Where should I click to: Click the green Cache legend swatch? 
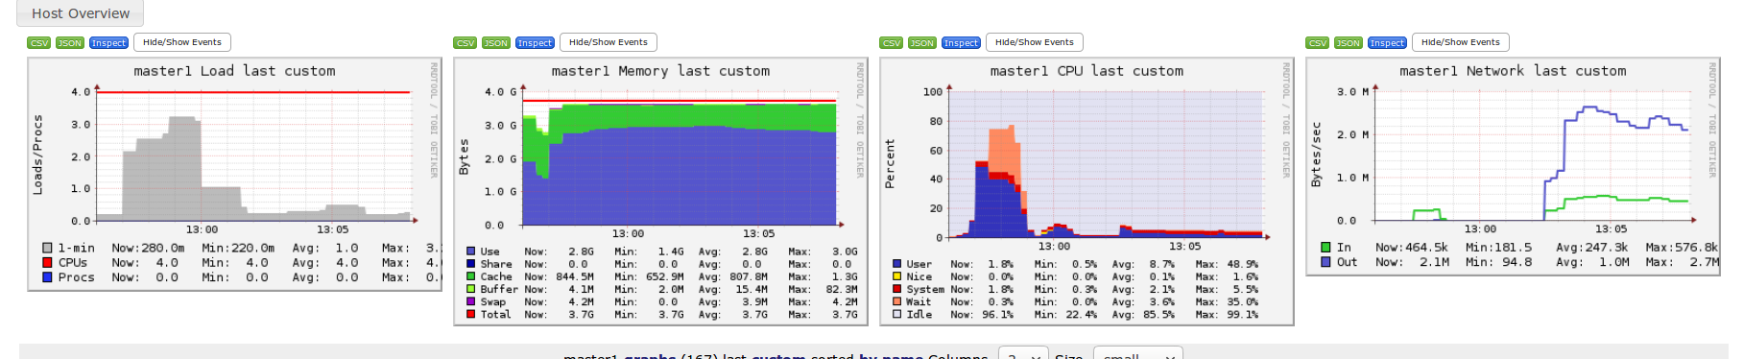point(470,276)
